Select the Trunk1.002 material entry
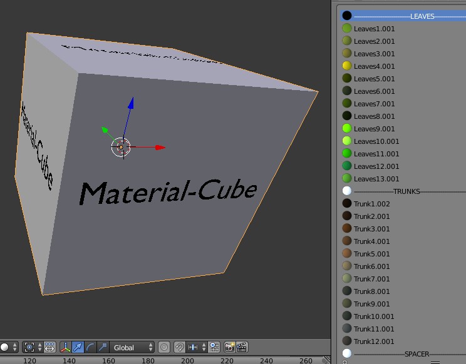 click(371, 204)
